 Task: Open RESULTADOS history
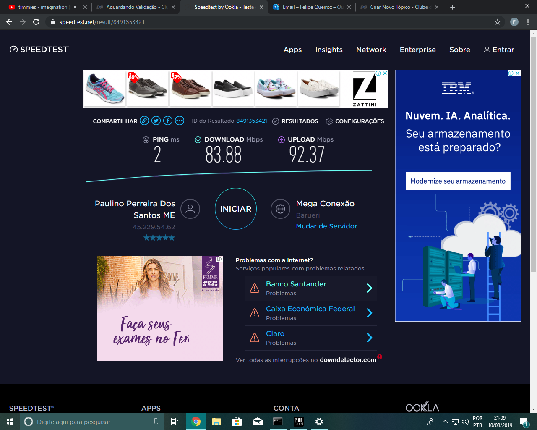pos(295,121)
